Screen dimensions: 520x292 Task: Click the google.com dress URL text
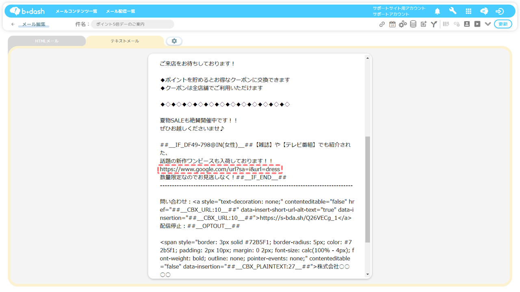pyautogui.click(x=220, y=169)
